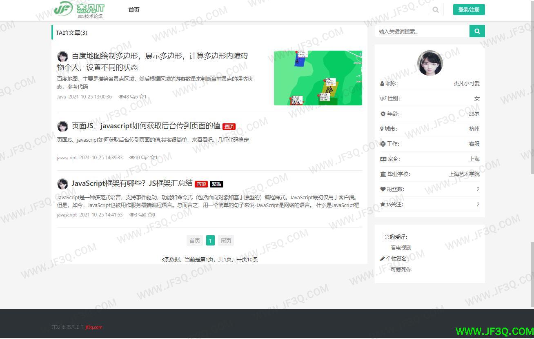Viewport: 534px width, 339px height.
Task: Click the profile avatar photo in sidebar
Action: [x=430, y=63]
